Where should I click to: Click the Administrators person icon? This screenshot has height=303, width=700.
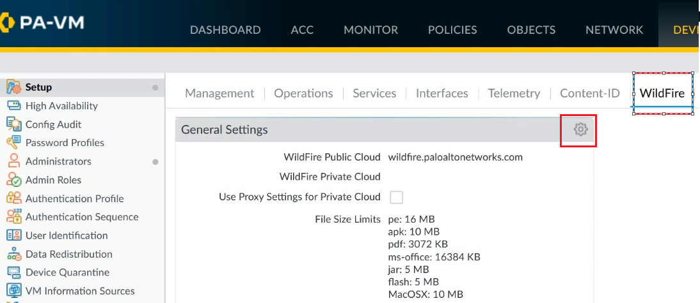pos(14,161)
